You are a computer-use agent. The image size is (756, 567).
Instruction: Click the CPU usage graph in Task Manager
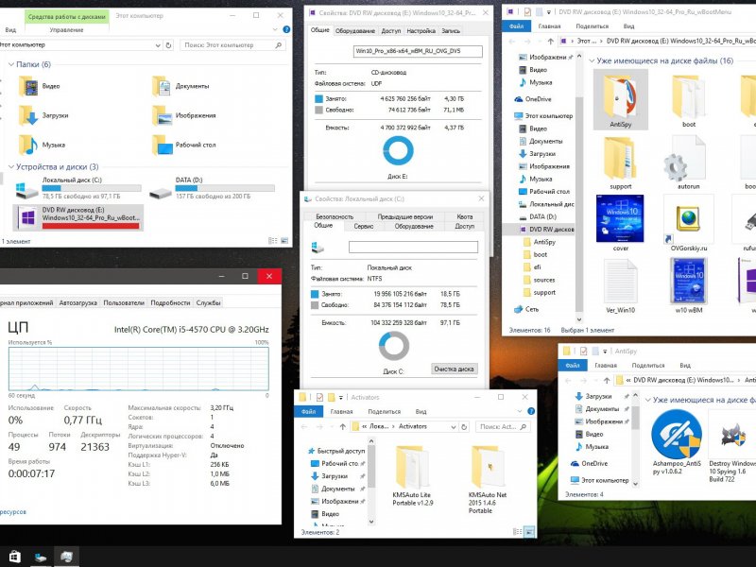(x=139, y=369)
